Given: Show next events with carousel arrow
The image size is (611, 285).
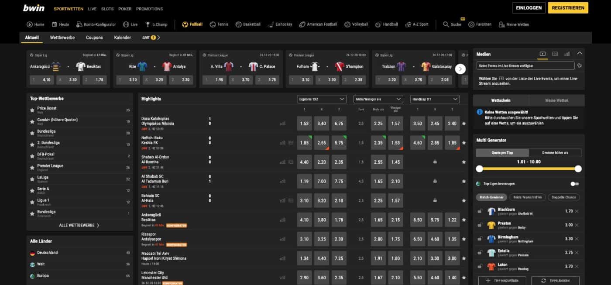Looking at the screenshot, I should point(460,69).
